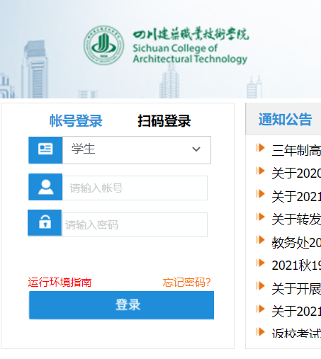Click the chevron arrow in role dropdown
321x359 pixels.
coord(196,149)
